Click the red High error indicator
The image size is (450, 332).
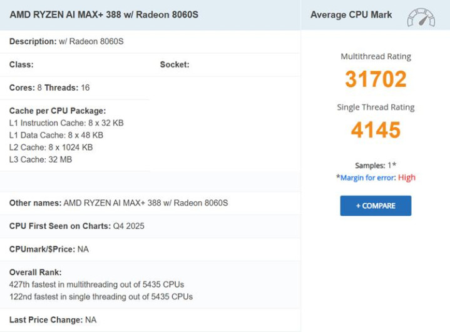(x=407, y=178)
